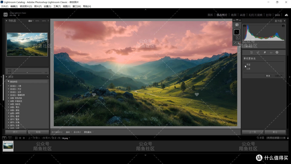Viewport: 291px width, 164px height.
Task: Switch to the 图库 (Library) module
Action: (210, 15)
